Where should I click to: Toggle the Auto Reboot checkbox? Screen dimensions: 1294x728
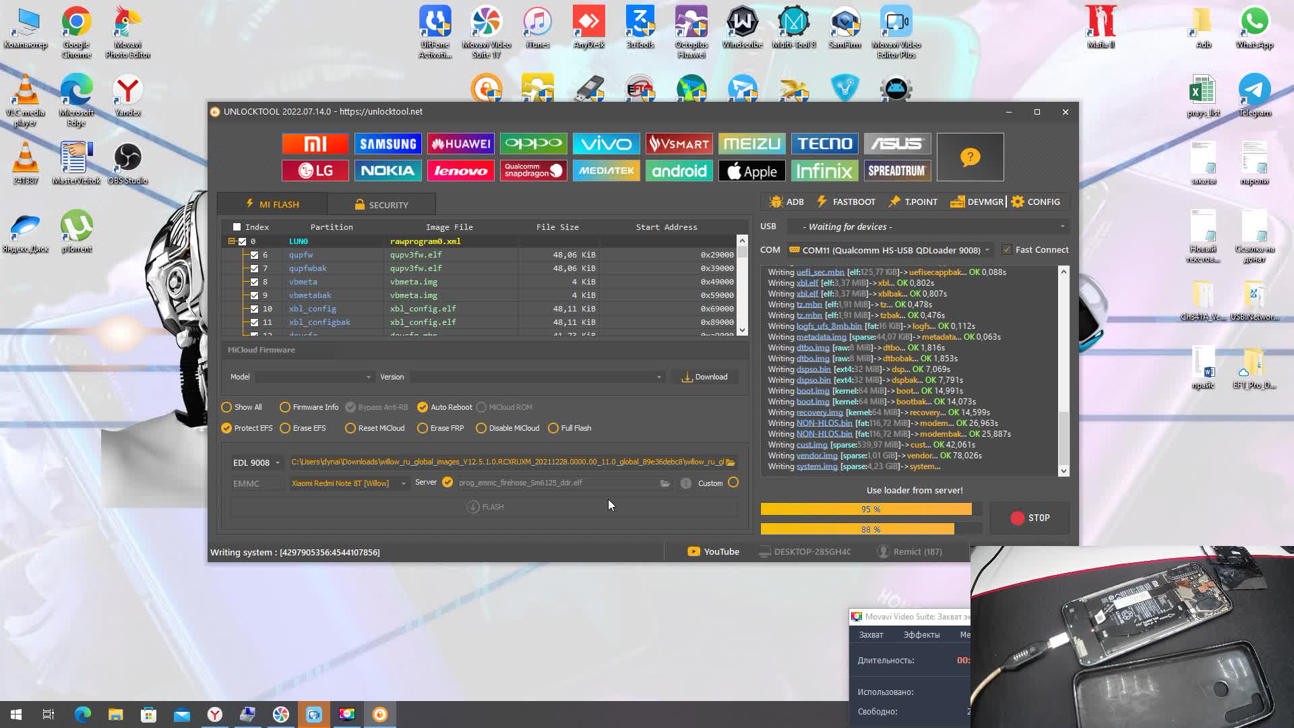click(x=423, y=406)
